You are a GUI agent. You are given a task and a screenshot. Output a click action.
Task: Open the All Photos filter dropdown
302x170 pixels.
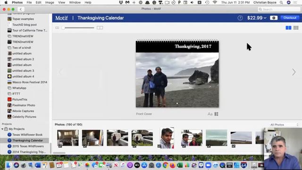pos(284,125)
